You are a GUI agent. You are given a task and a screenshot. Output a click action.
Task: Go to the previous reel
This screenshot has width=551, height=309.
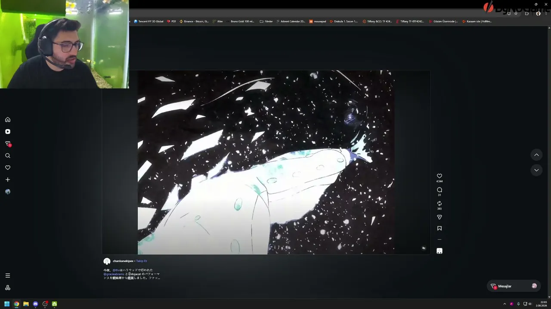point(536,154)
